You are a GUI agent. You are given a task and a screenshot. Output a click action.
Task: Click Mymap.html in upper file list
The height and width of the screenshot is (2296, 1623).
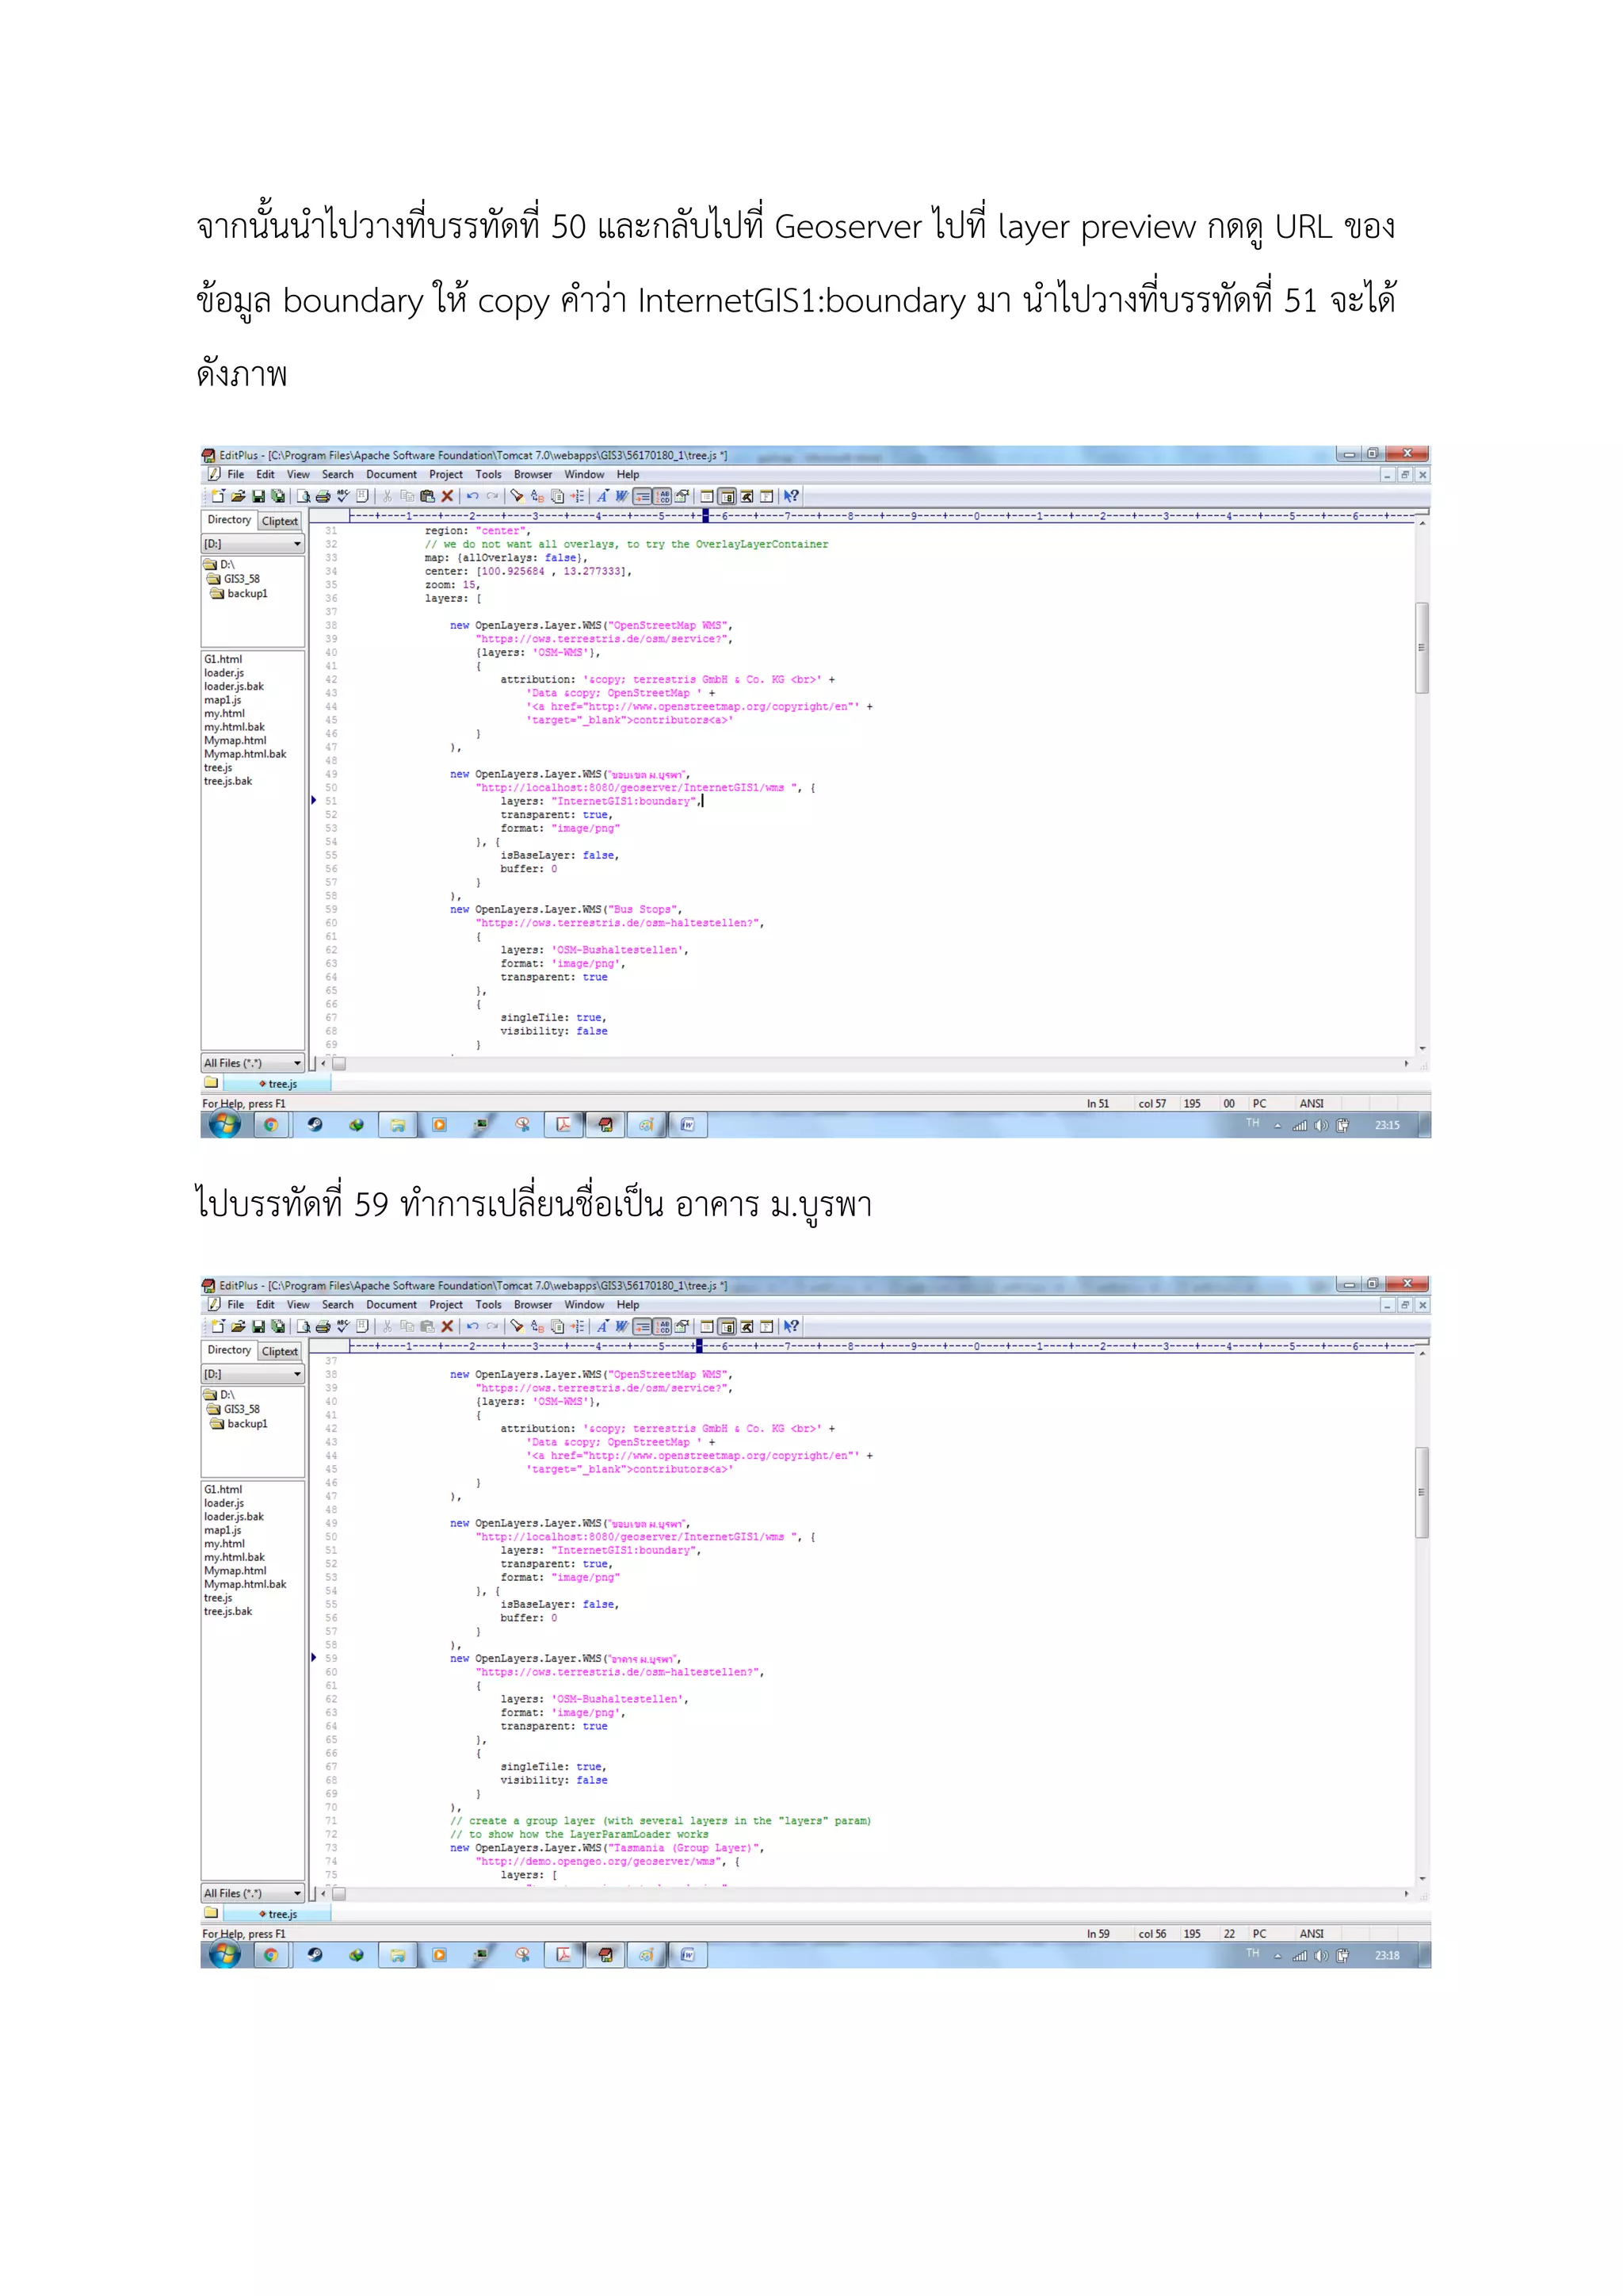(235, 741)
